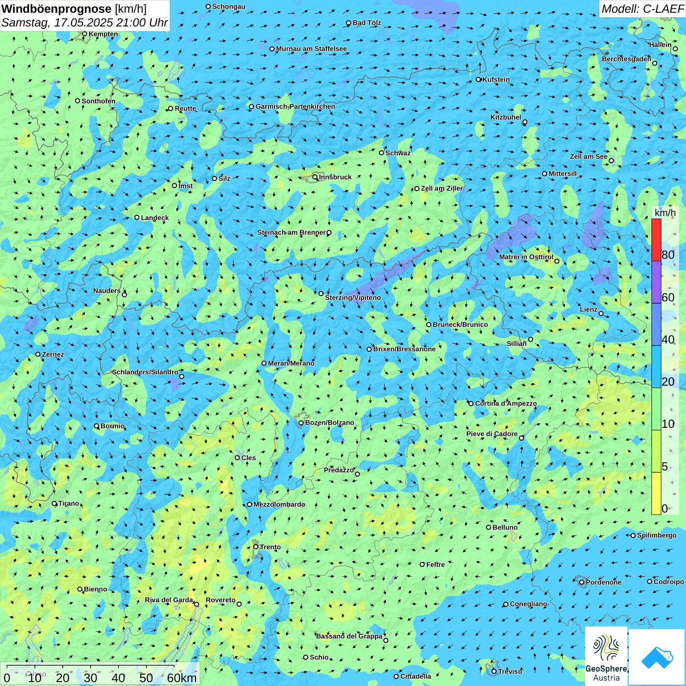686x686 pixels.
Task: Select the Lienz label
Action: point(588,309)
